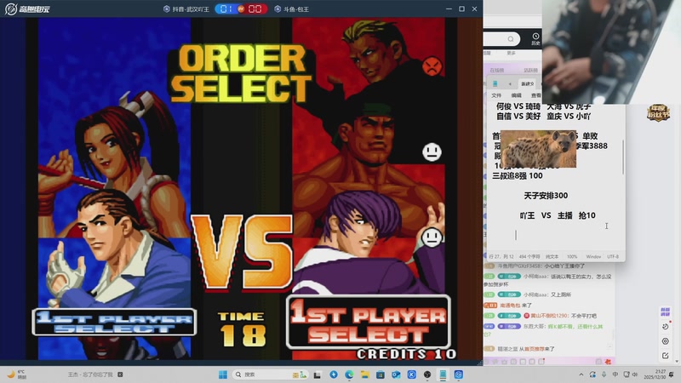The height and width of the screenshot is (383, 681).
Task: Open File Explorer from the taskbar
Action: (x=365, y=374)
